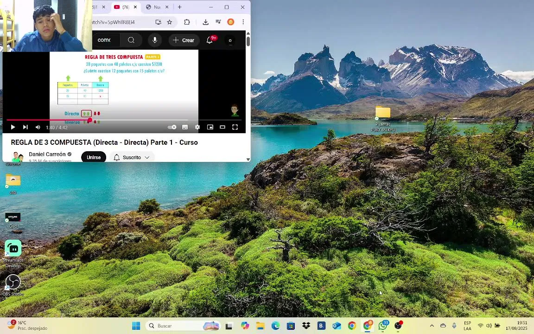Open Microsoft Store from the taskbar
The image size is (534, 334).
[x=291, y=326]
